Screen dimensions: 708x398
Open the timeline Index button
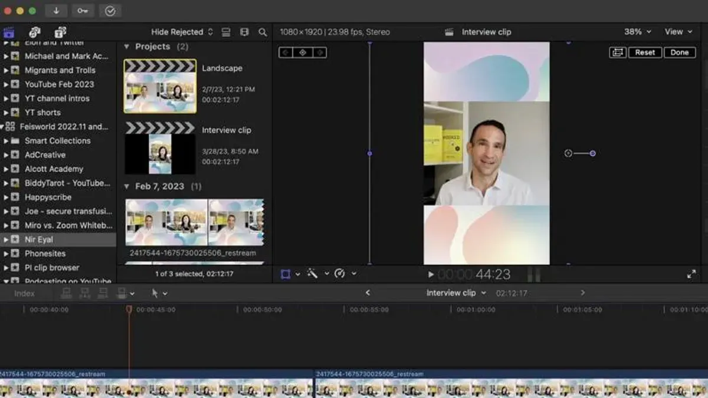click(24, 293)
